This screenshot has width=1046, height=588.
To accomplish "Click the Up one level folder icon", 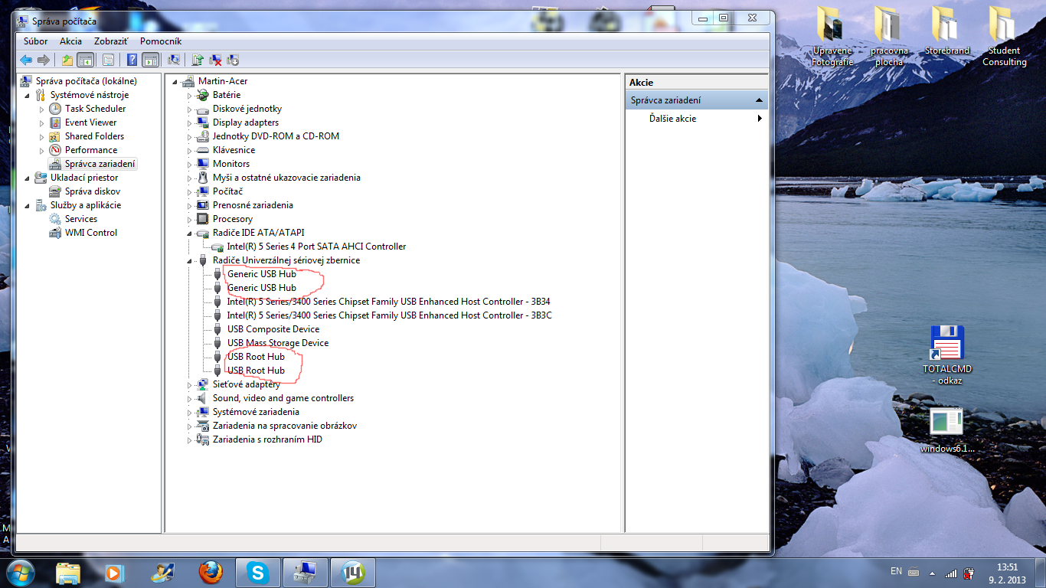I will [x=67, y=60].
